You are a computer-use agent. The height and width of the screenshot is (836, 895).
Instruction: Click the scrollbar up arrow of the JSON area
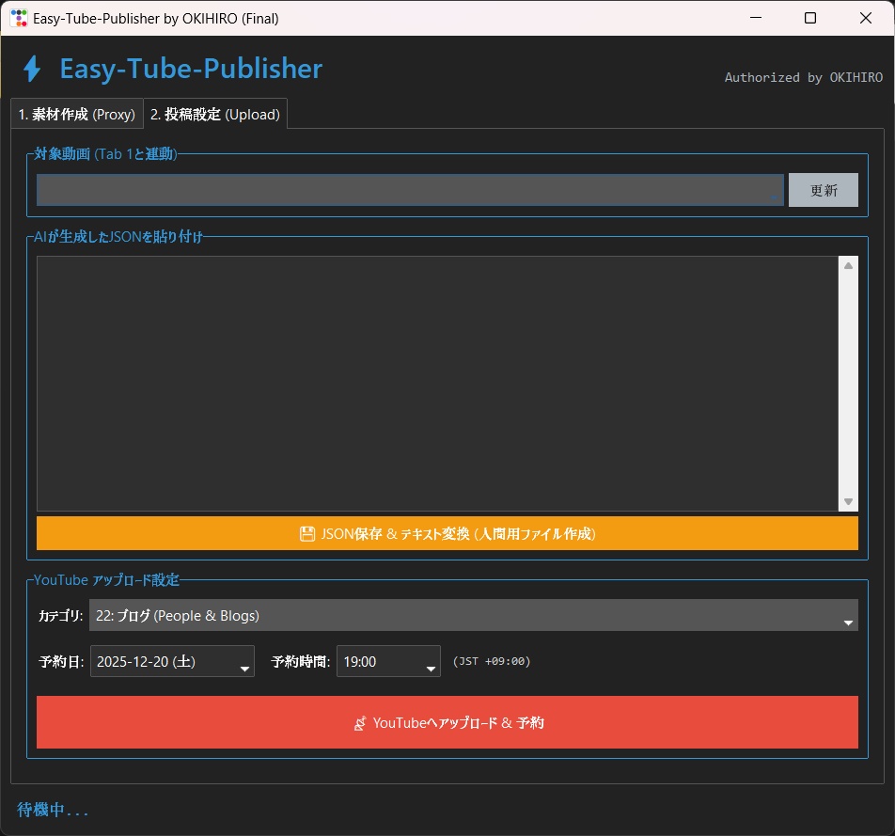[x=847, y=264]
